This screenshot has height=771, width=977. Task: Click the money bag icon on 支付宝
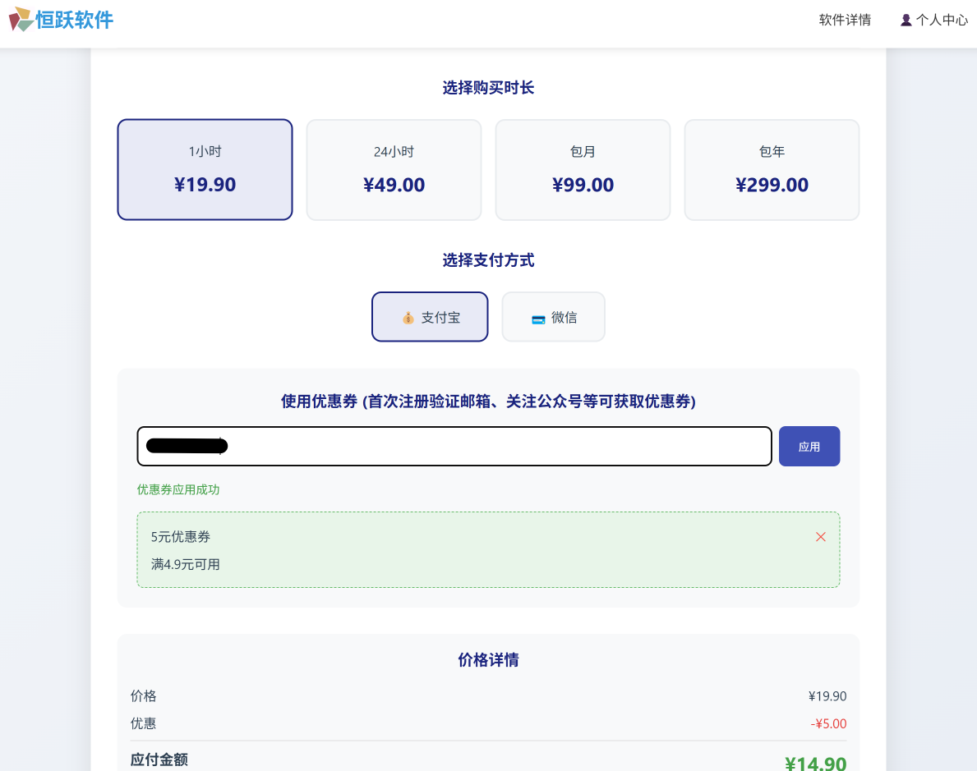tap(408, 318)
